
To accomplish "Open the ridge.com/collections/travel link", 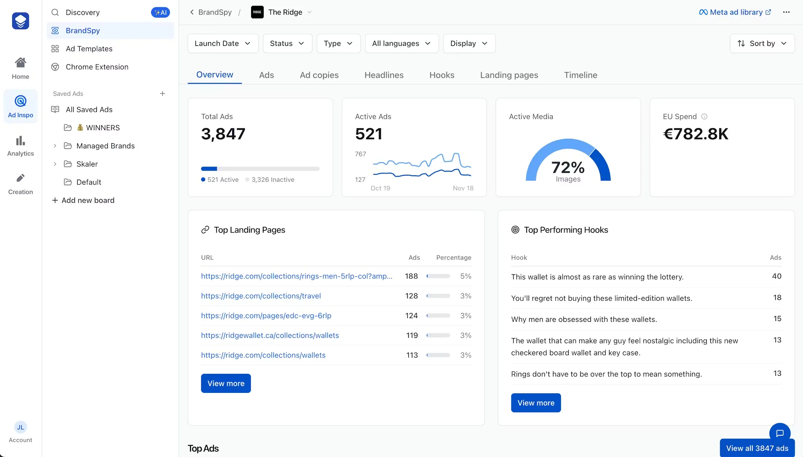I will click(x=261, y=296).
